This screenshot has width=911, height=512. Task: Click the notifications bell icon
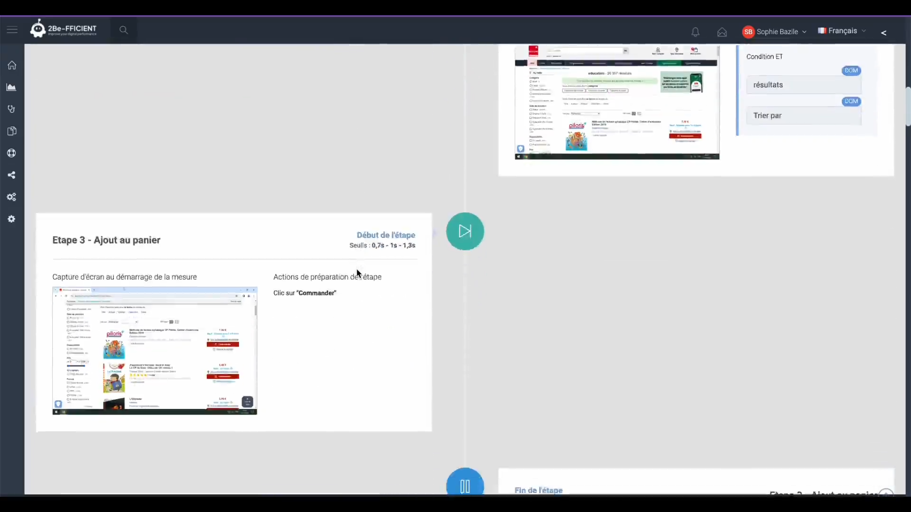click(x=695, y=32)
